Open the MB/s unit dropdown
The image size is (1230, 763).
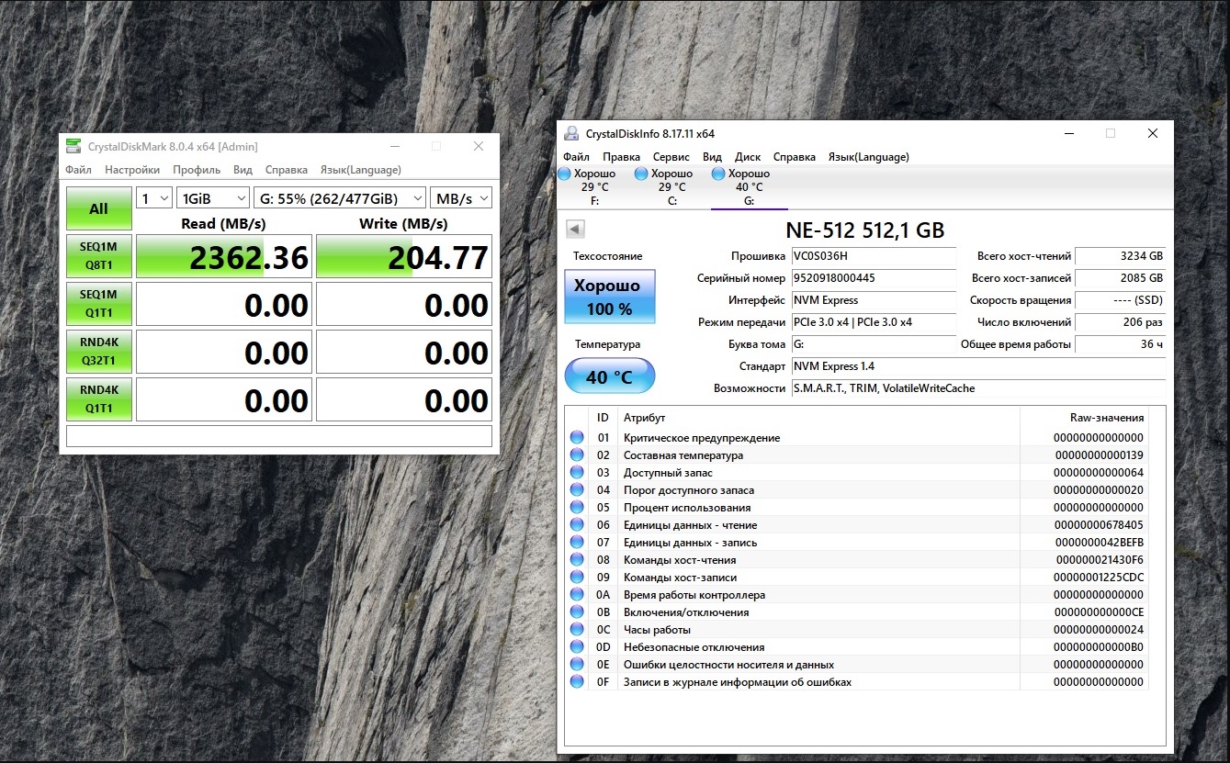point(461,198)
